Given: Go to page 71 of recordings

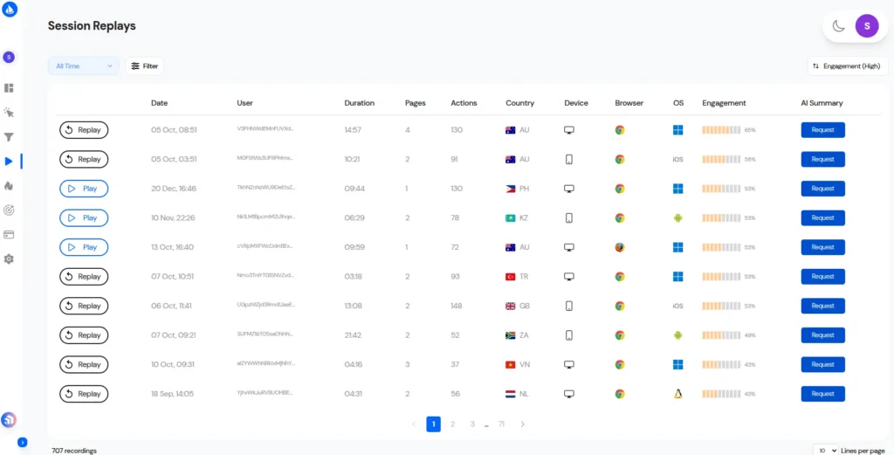Looking at the screenshot, I should (x=501, y=424).
